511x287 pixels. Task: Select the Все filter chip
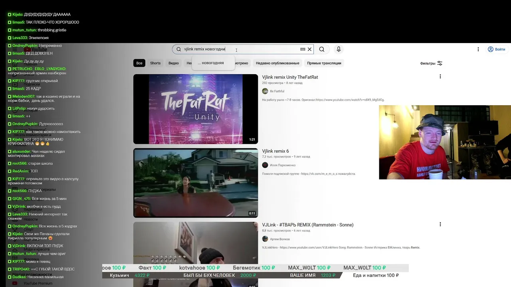(x=139, y=63)
